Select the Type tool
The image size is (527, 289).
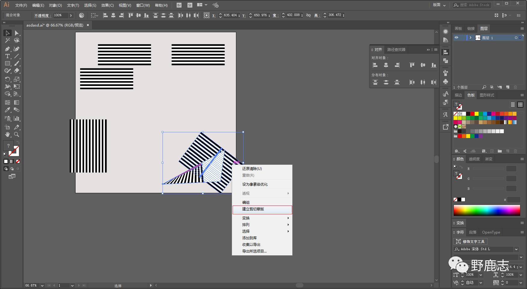tap(8, 56)
